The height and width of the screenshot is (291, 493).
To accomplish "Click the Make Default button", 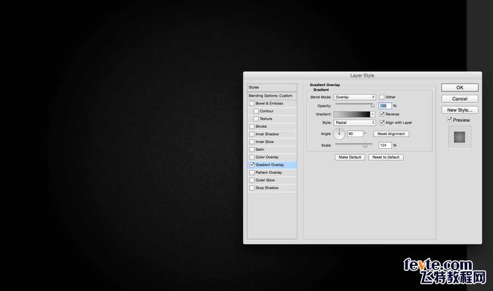I will pos(350,158).
